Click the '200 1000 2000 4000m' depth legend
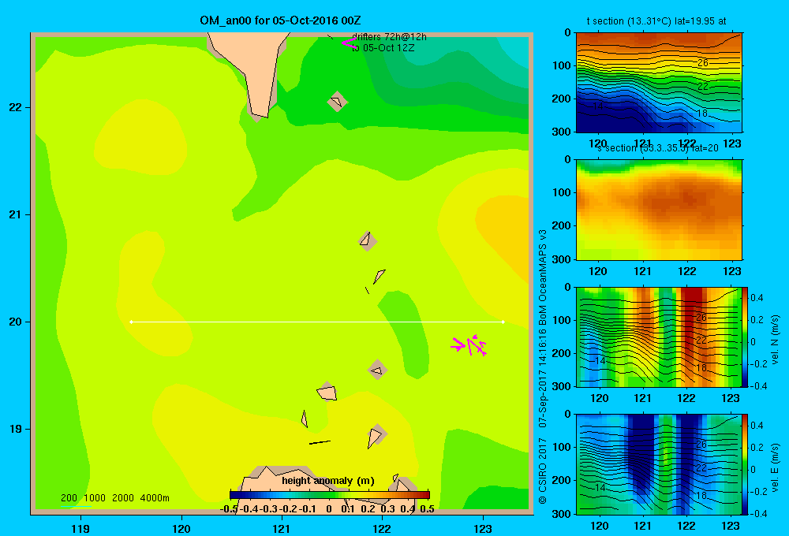789x536 pixels. 114,498
